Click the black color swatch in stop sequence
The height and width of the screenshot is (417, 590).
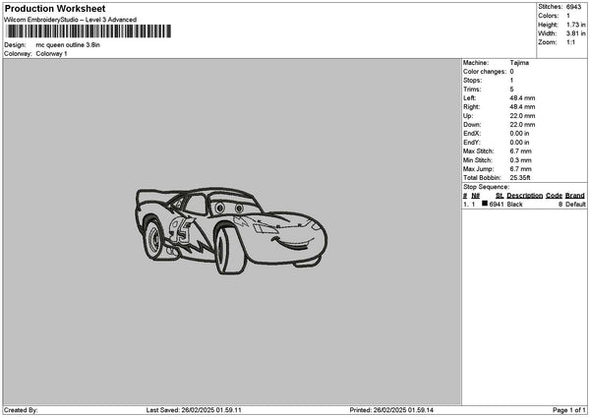coord(485,204)
